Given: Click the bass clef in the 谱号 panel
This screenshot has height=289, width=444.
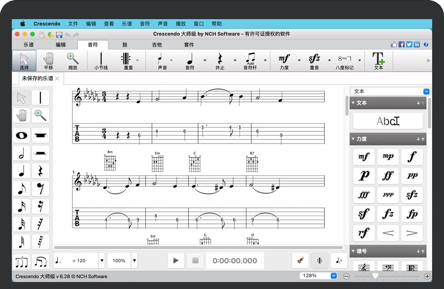Looking at the screenshot, I should (x=388, y=269).
